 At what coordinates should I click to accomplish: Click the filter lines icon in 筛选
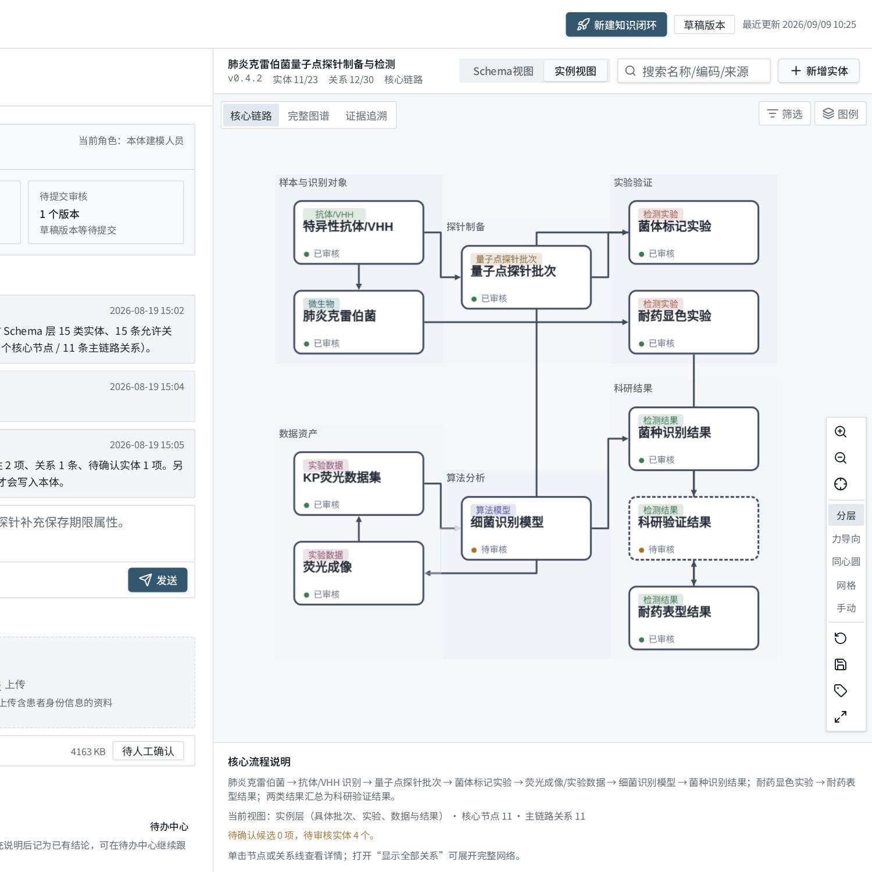[x=772, y=114]
